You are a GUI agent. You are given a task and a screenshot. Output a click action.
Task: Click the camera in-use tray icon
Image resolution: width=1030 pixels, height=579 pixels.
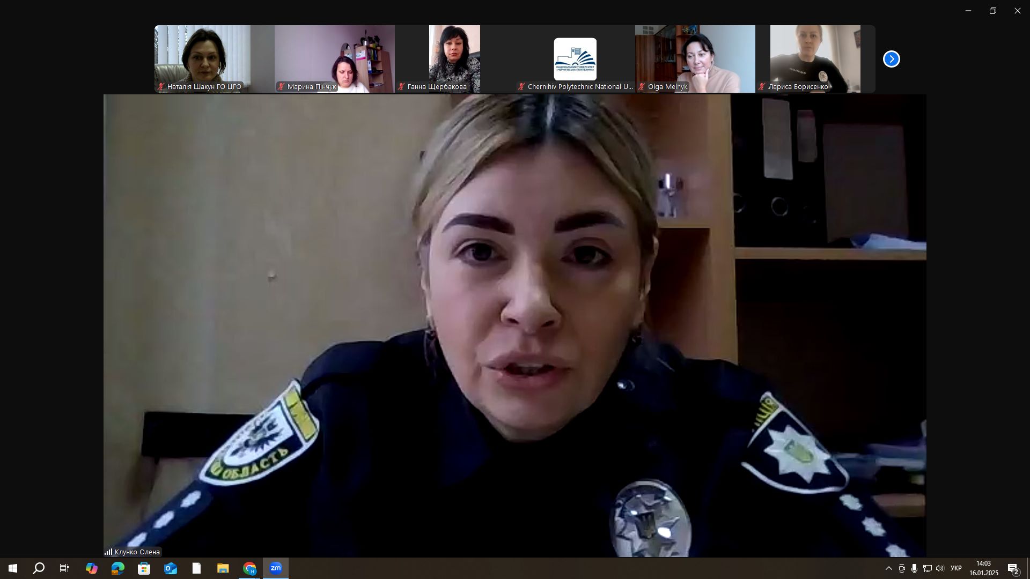(902, 568)
